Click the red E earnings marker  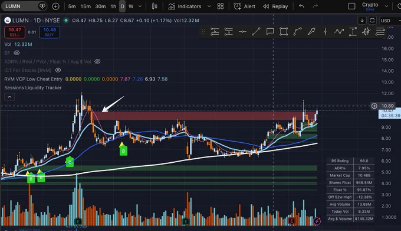[x=291, y=221]
